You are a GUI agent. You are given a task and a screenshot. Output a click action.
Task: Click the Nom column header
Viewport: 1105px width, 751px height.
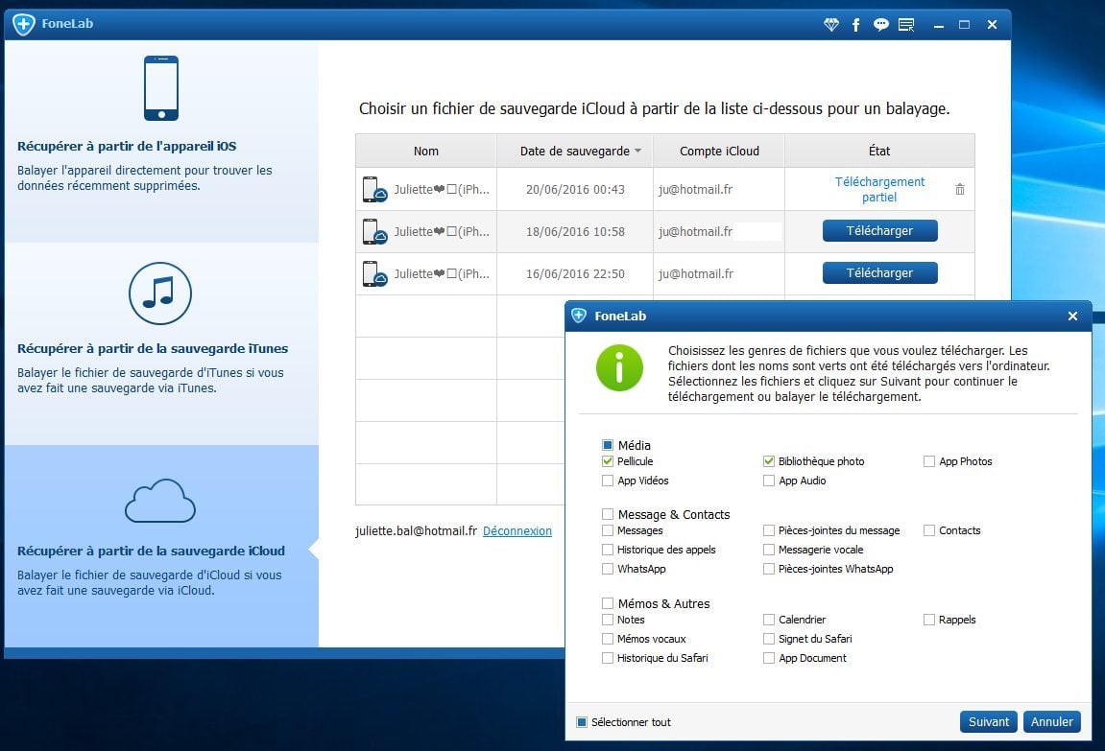click(x=425, y=151)
